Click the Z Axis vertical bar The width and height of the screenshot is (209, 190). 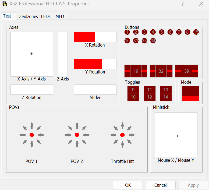[x=63, y=54]
